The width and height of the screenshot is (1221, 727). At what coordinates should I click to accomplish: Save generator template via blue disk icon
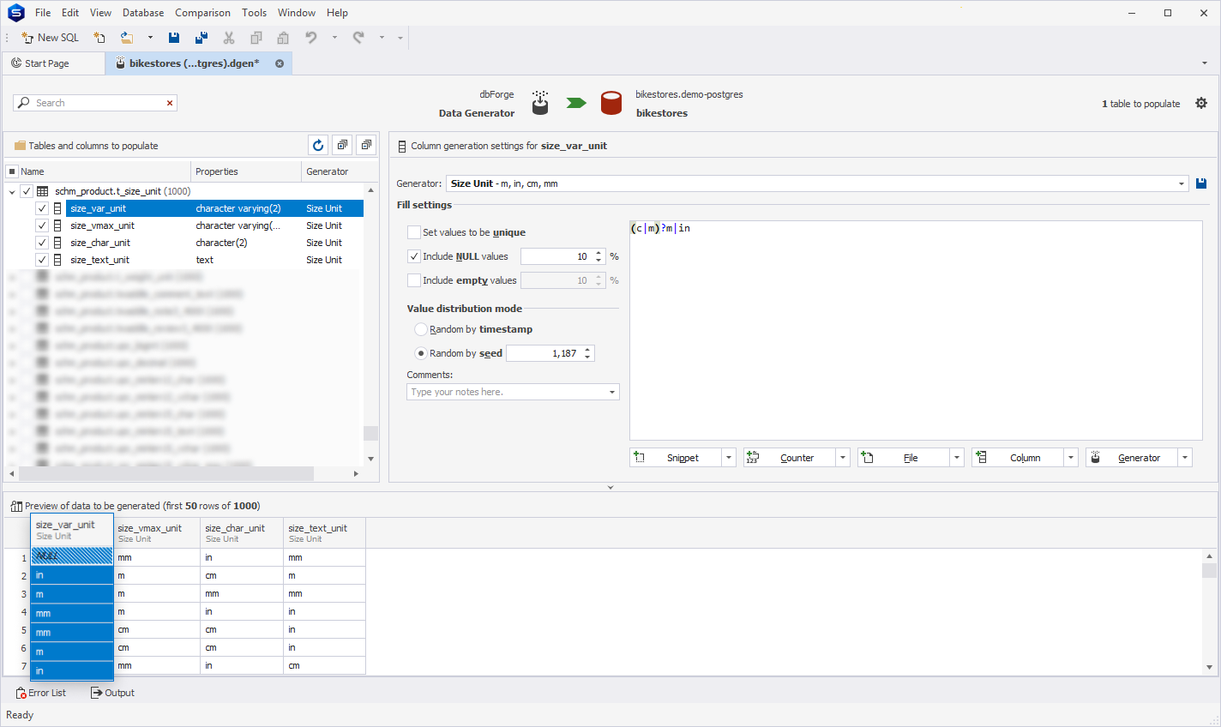coord(1201,183)
